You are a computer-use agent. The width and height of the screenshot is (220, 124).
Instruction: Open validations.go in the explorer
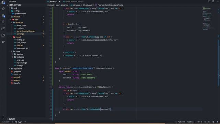22,48
